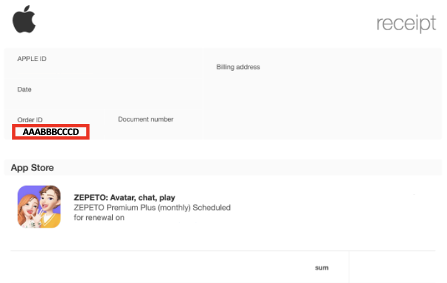This screenshot has height=283, width=447.
Task: Click the Document number label
Action: click(x=146, y=119)
